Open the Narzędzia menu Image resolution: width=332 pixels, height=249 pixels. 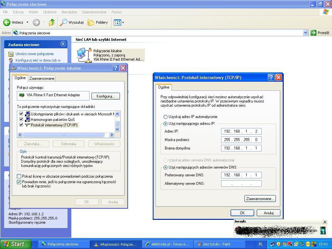click(x=69, y=12)
